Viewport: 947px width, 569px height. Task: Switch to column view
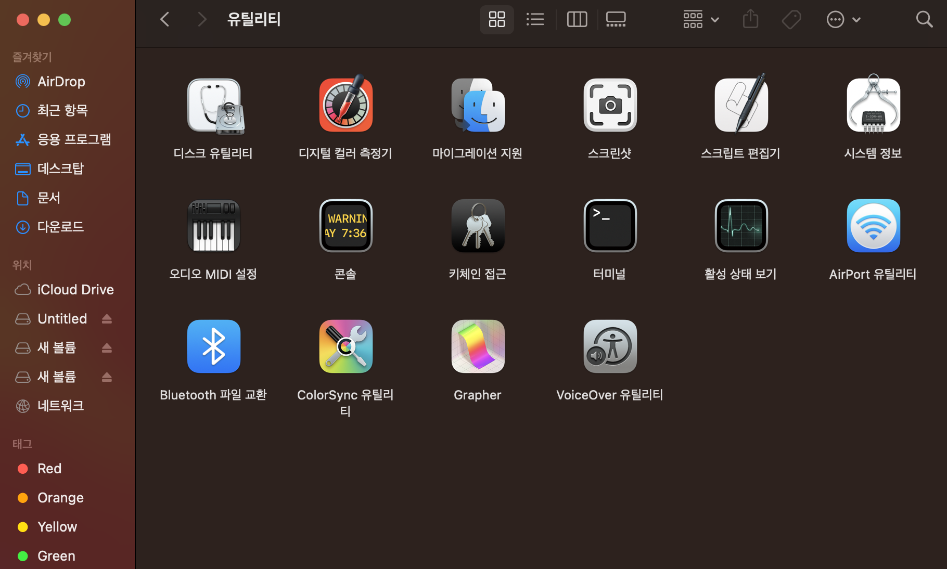point(577,19)
